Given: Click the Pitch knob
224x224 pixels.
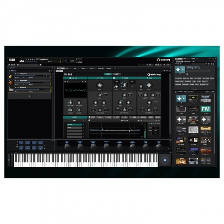Looking at the screenshot, I should (100, 85).
